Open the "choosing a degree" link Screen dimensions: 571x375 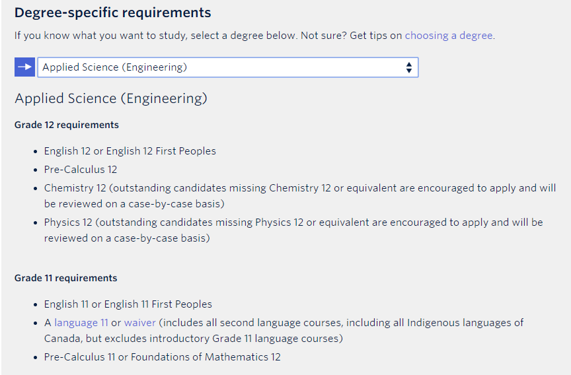tap(449, 36)
